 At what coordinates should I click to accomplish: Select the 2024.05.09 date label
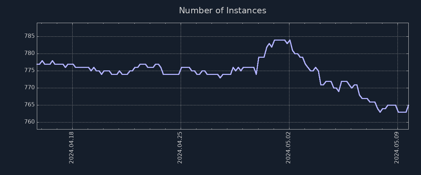tap(397, 147)
